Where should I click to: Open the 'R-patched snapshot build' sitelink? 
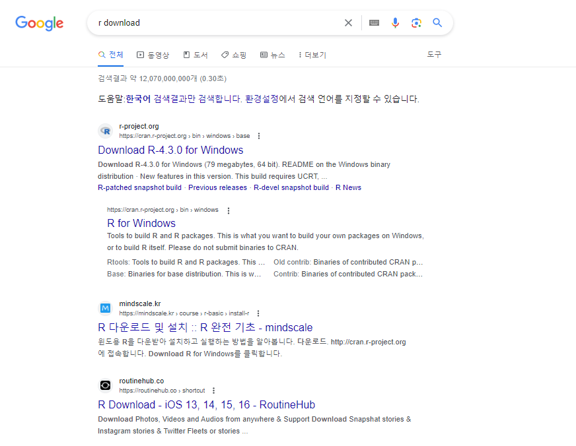[x=139, y=188]
